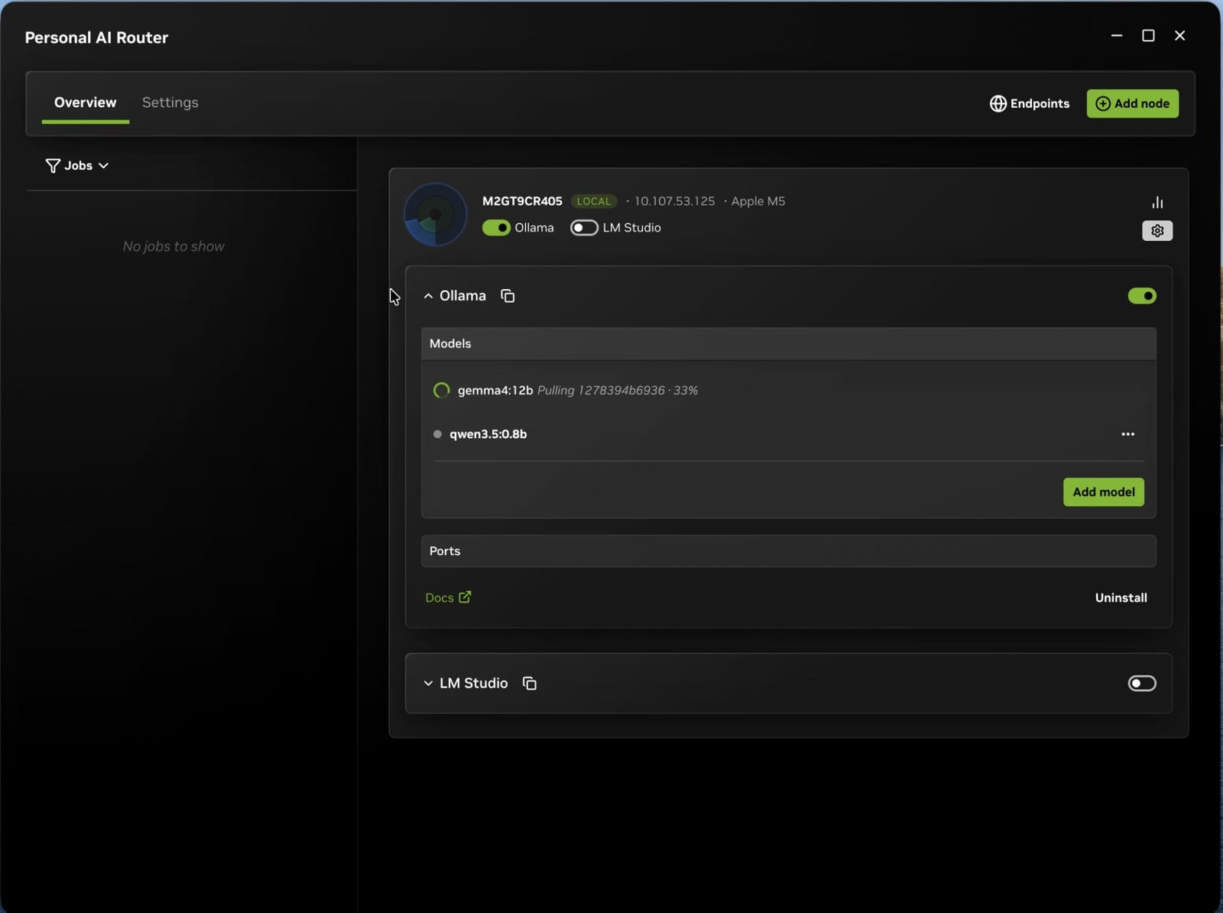Copy the LM Studio endpoint via copy icon

pyautogui.click(x=530, y=684)
